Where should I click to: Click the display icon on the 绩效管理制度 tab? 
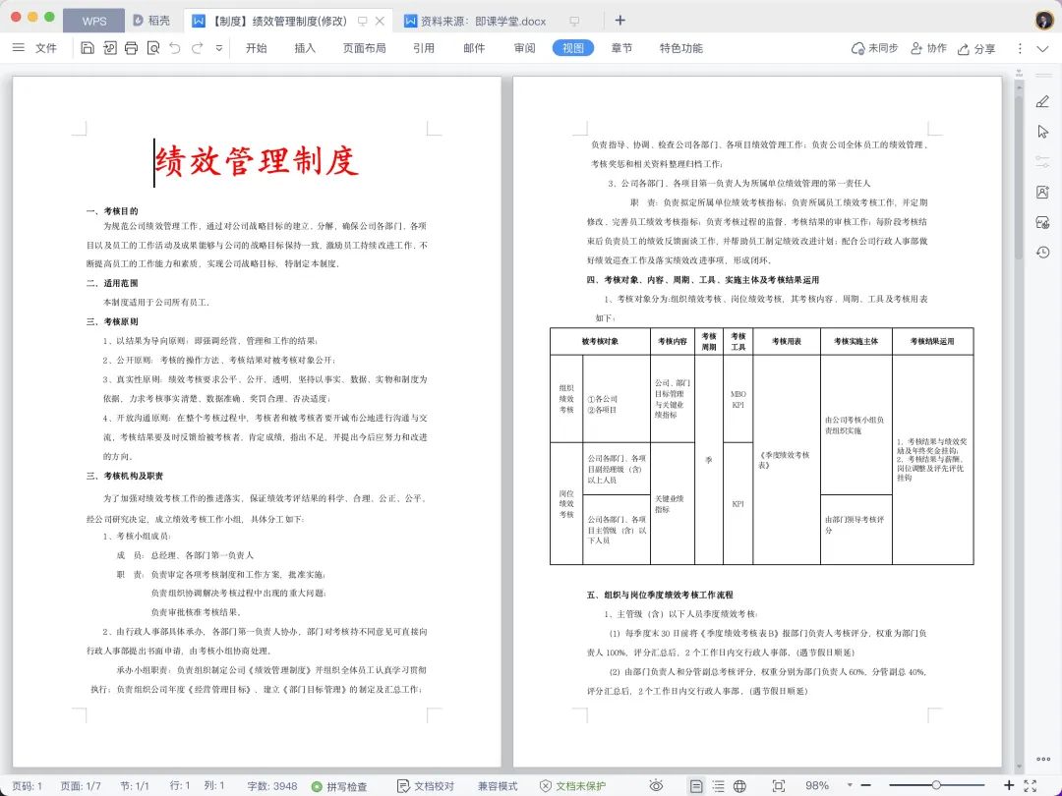click(362, 21)
